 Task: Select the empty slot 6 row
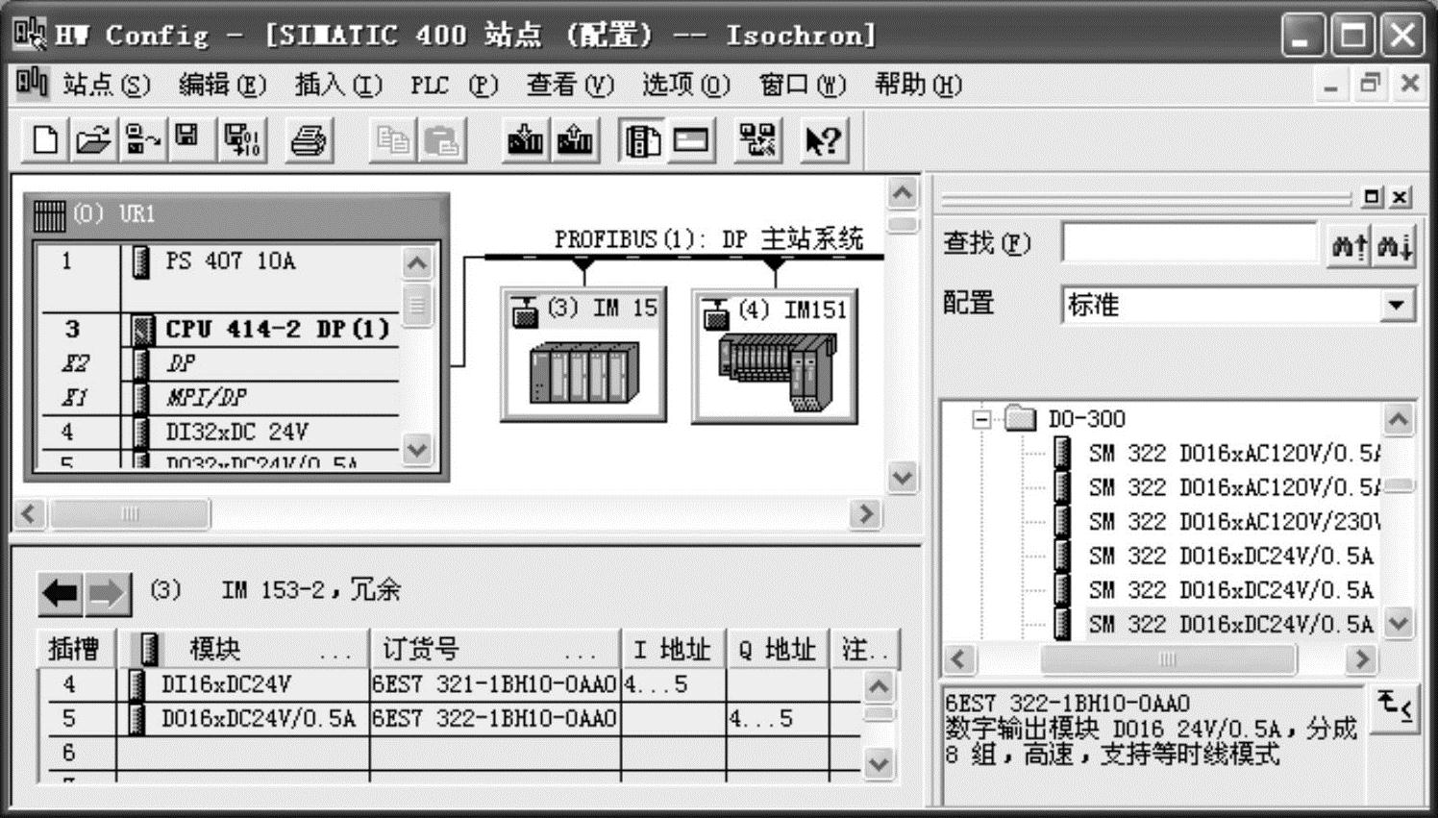449,753
